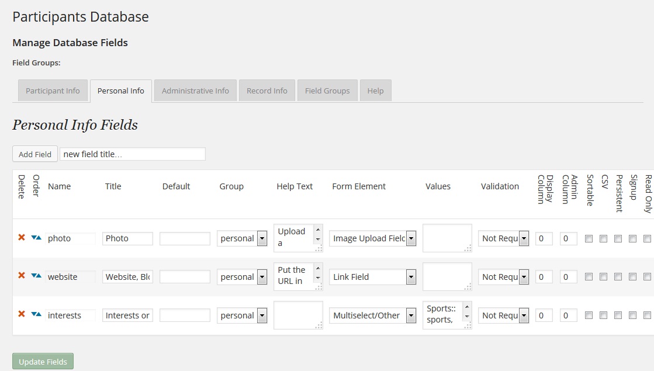The image size is (654, 371).
Task: Check Signup box for interests field
Action: [632, 315]
